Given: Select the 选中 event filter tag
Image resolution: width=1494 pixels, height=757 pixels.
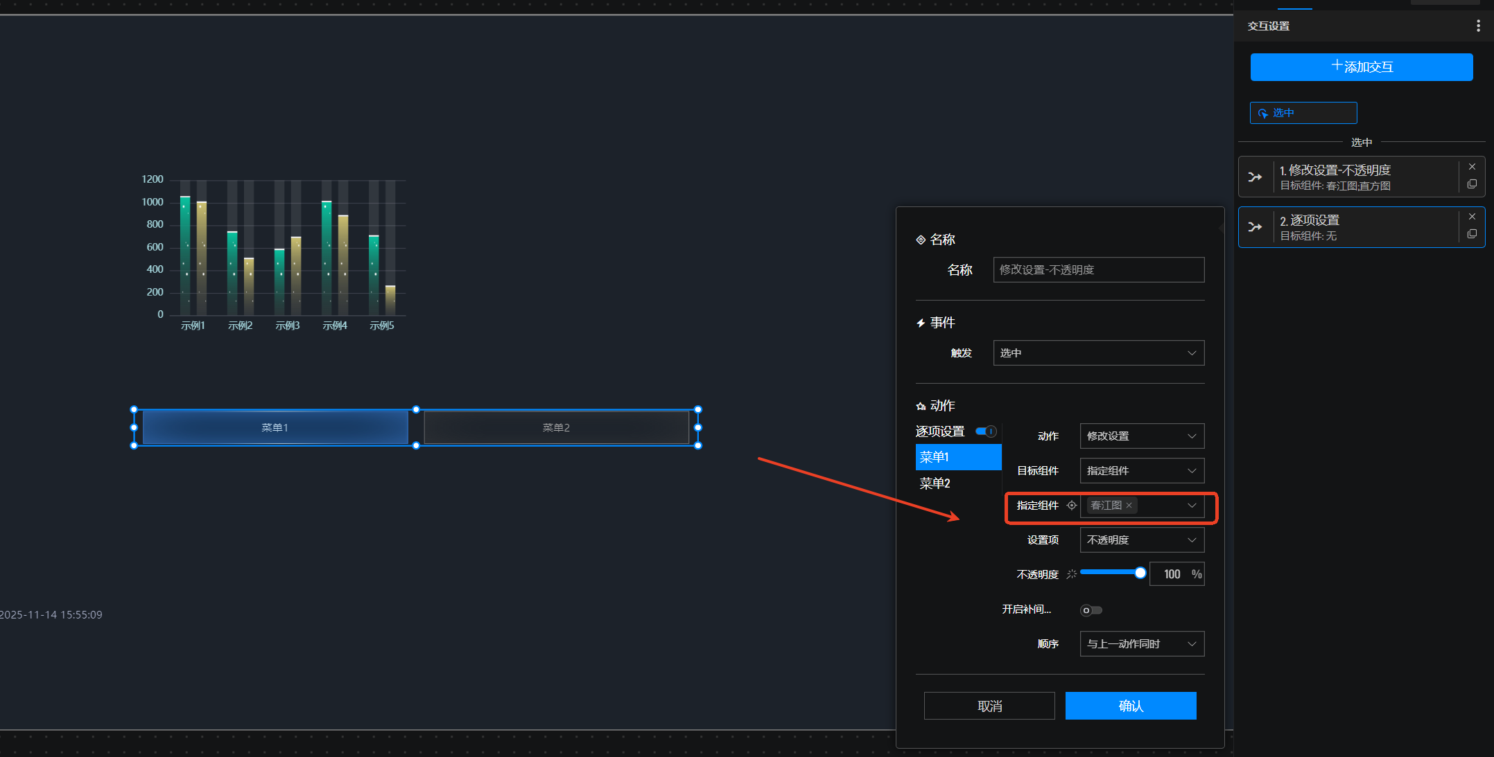Looking at the screenshot, I should point(1303,113).
